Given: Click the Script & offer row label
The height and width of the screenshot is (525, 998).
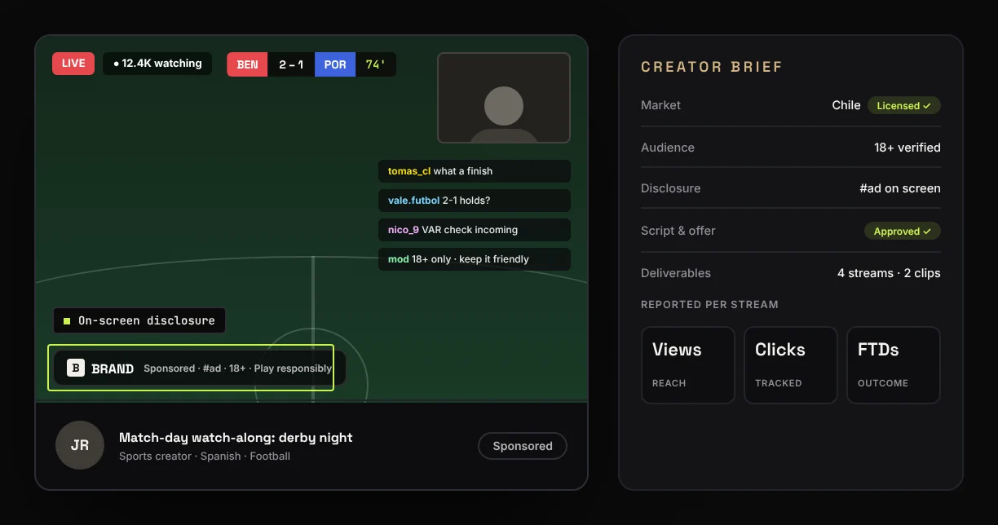Looking at the screenshot, I should [x=678, y=231].
